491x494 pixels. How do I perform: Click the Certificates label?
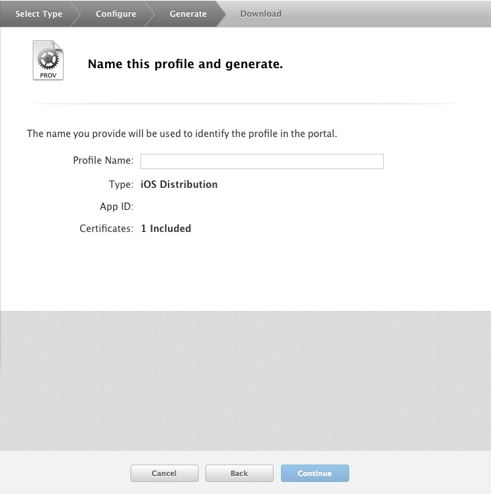coord(106,229)
